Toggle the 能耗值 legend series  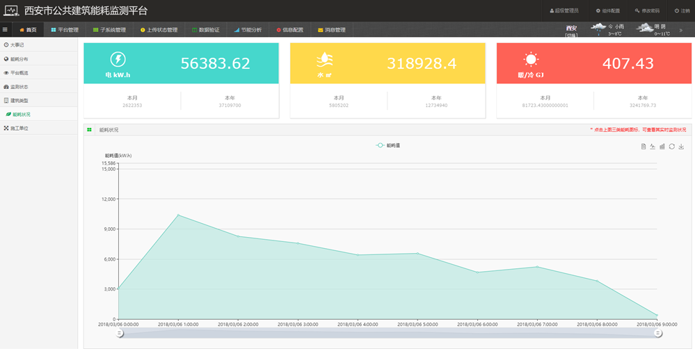click(388, 145)
